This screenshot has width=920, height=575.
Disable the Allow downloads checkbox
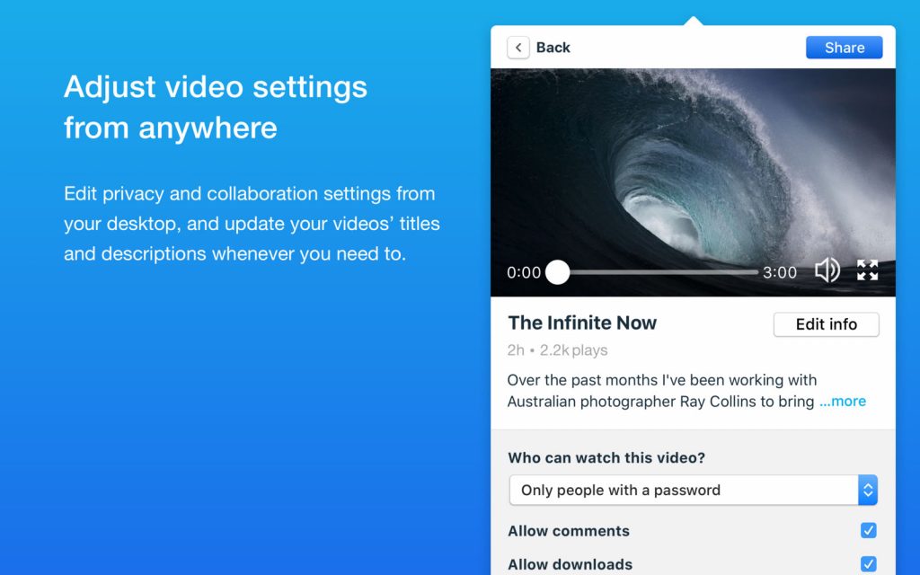pos(868,564)
